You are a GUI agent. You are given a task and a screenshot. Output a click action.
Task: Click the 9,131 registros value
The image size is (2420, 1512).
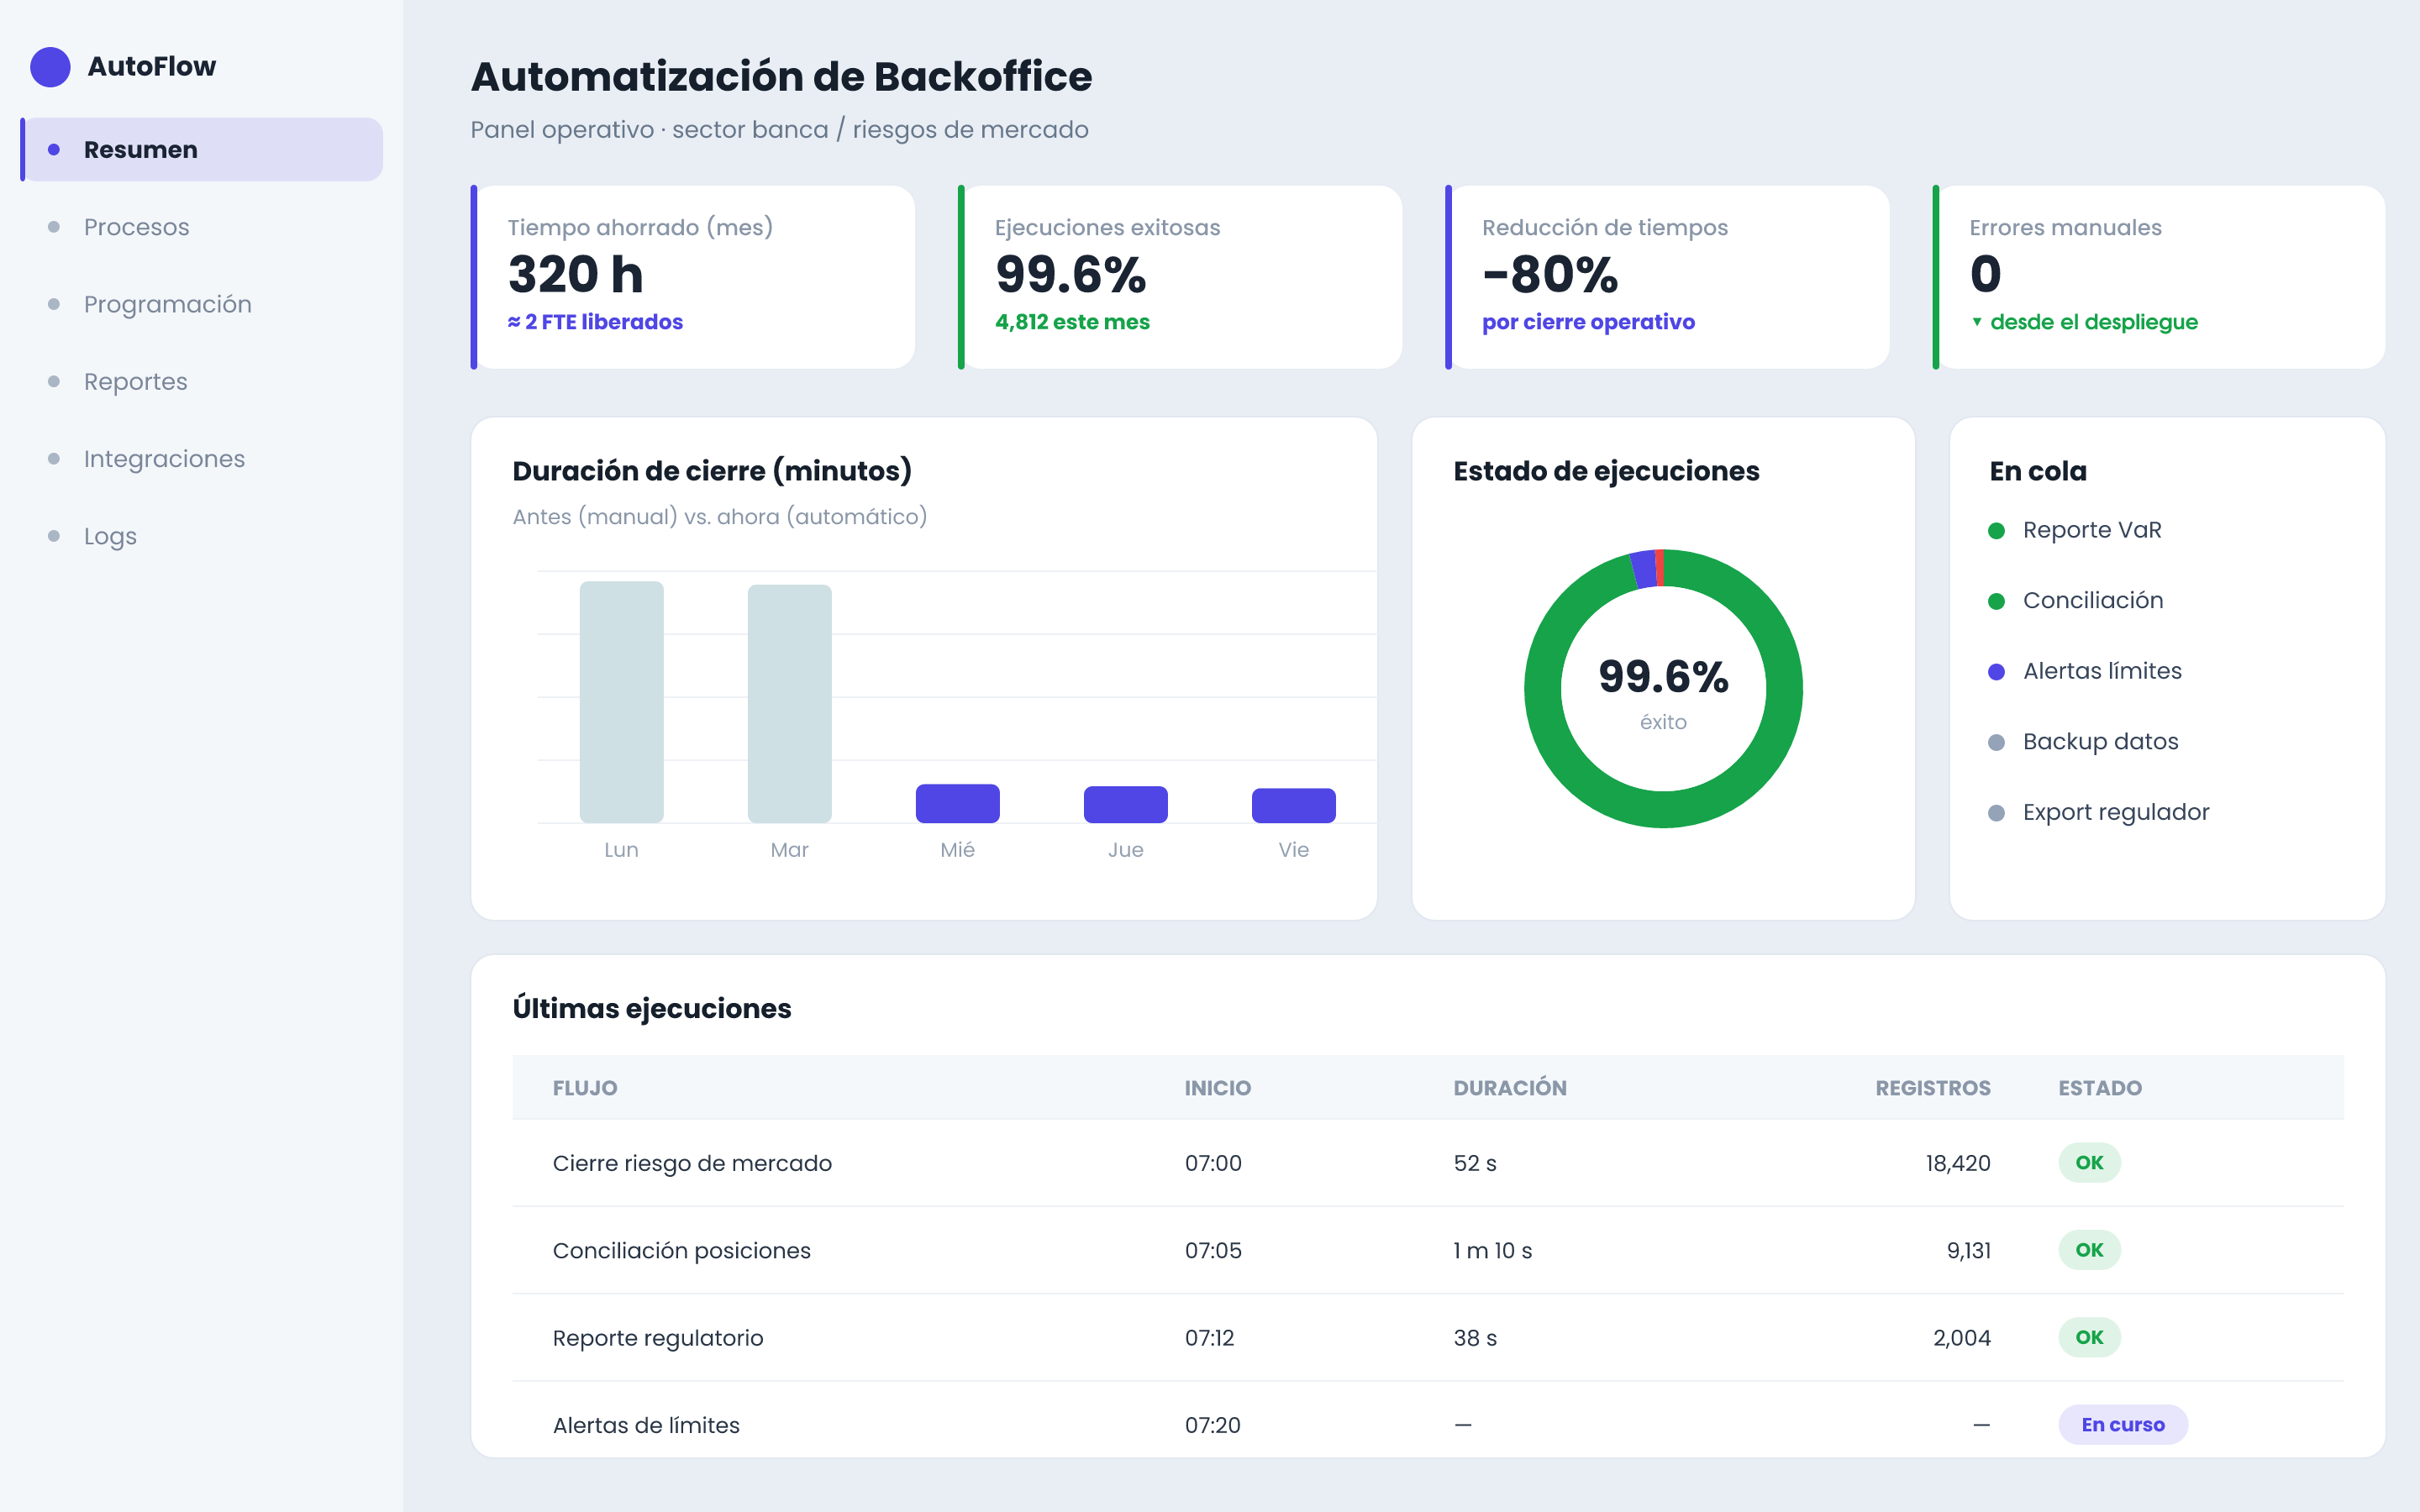(1968, 1250)
